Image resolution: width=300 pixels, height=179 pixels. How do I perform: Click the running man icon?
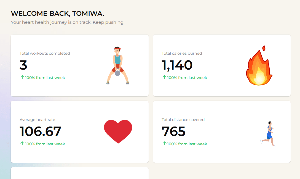(x=268, y=134)
